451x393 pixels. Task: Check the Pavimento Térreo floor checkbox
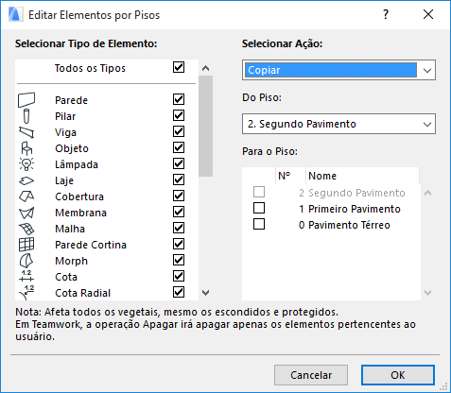259,224
